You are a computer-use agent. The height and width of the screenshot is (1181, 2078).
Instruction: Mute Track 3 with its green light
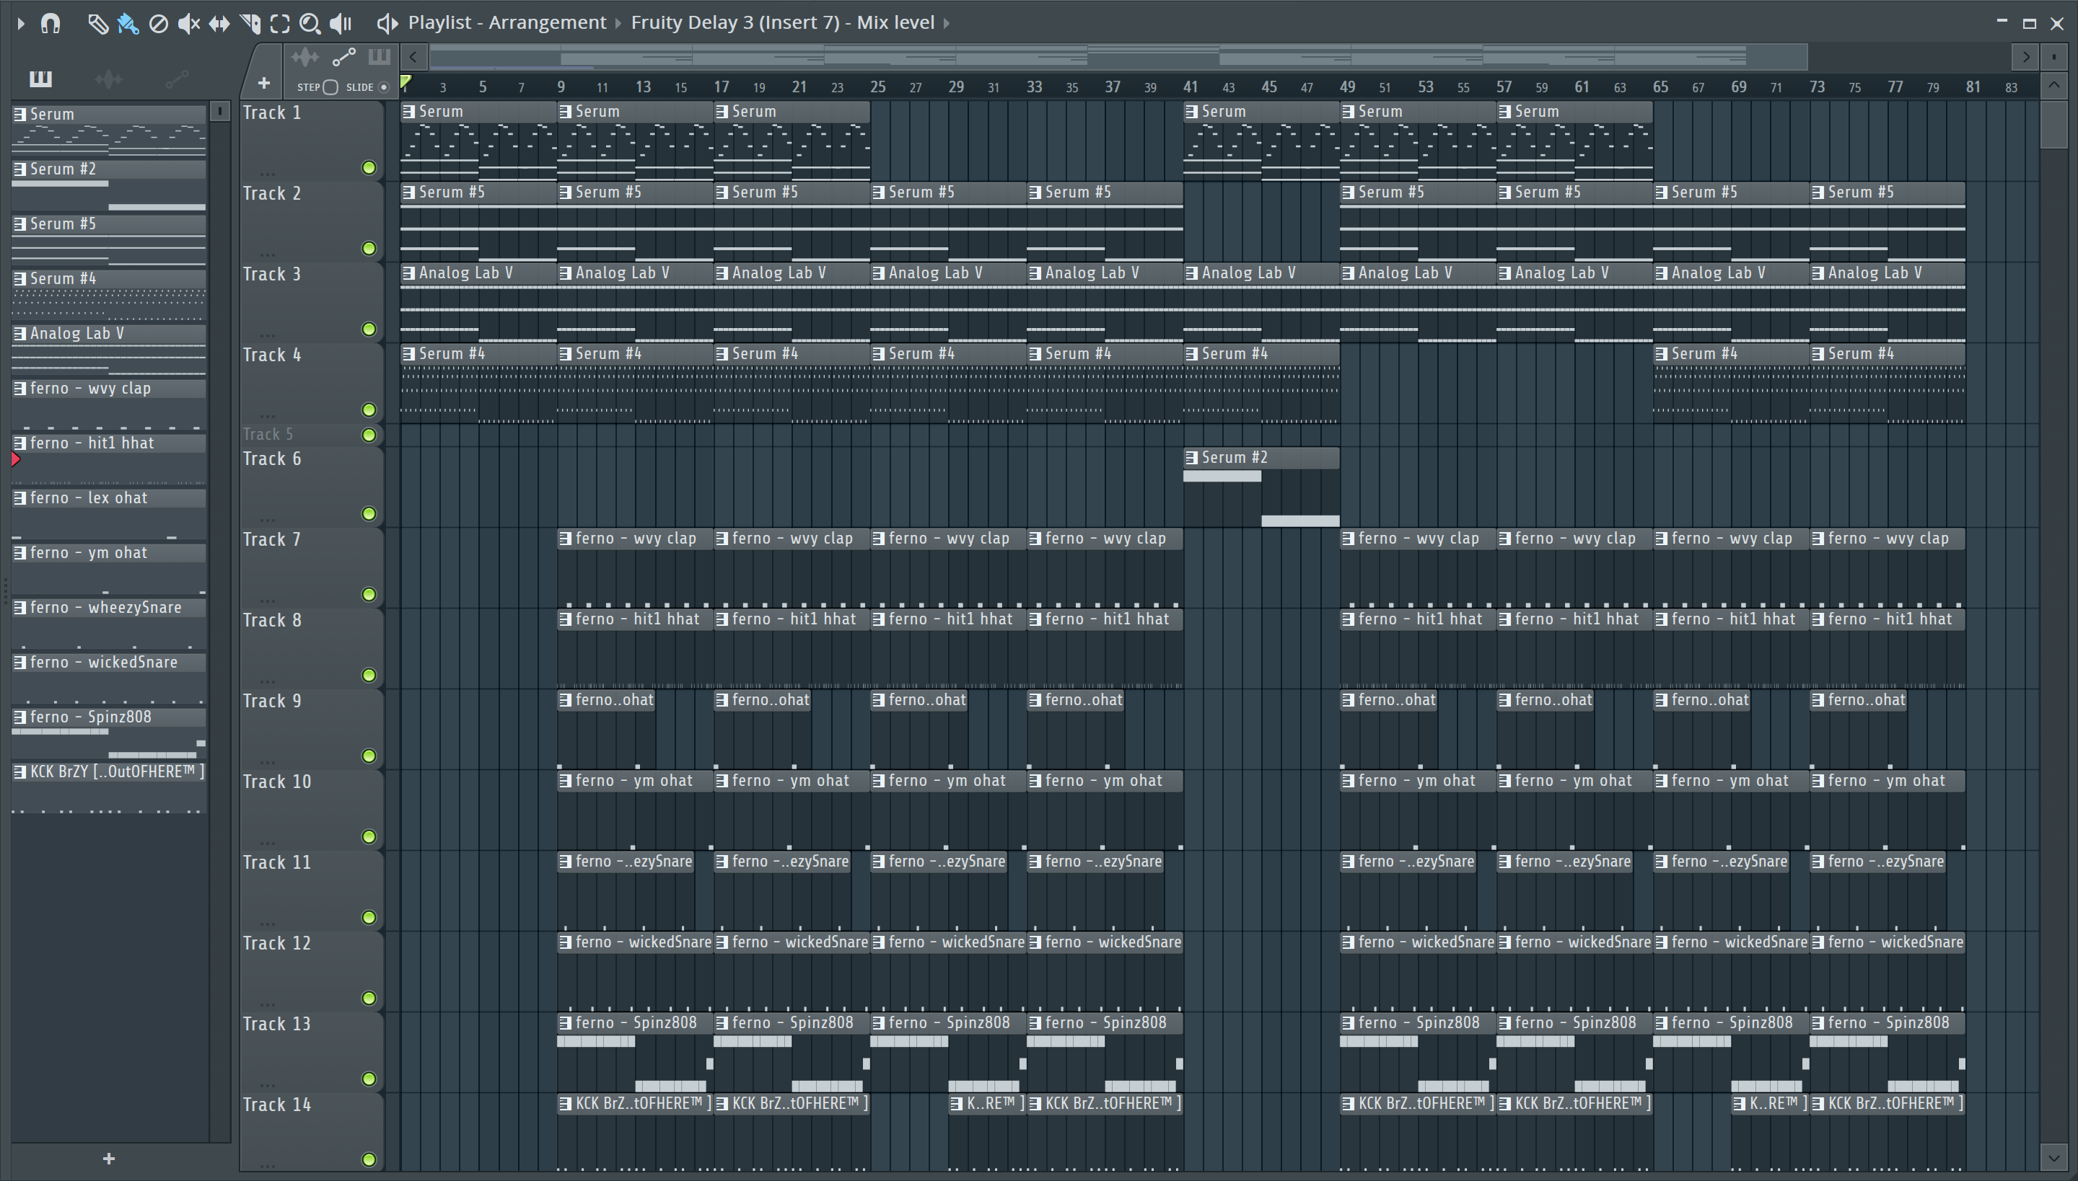[369, 329]
